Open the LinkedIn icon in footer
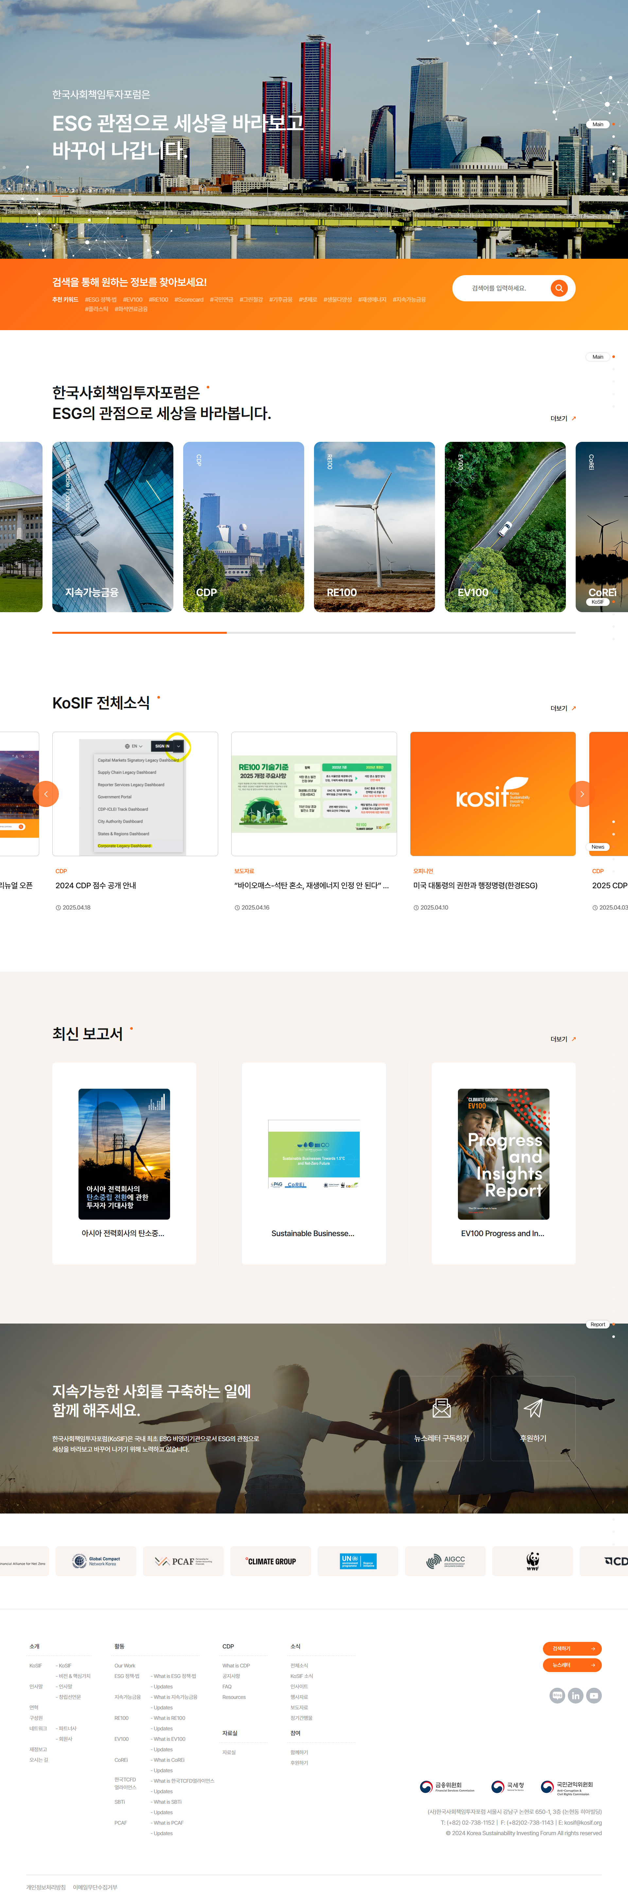The image size is (628, 1900). tap(575, 1696)
